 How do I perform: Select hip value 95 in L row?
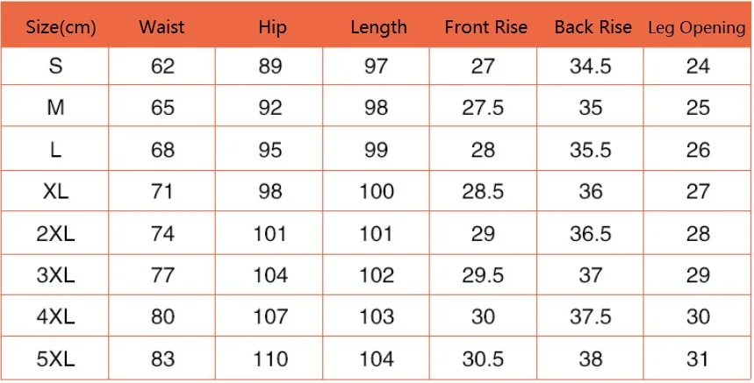click(269, 150)
